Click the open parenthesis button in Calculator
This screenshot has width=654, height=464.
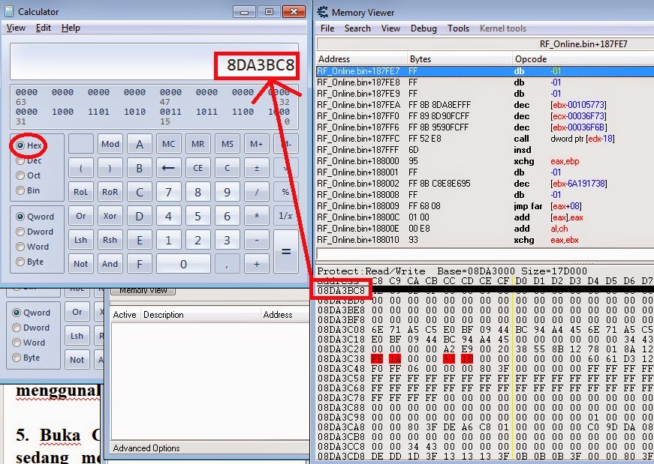click(80, 168)
